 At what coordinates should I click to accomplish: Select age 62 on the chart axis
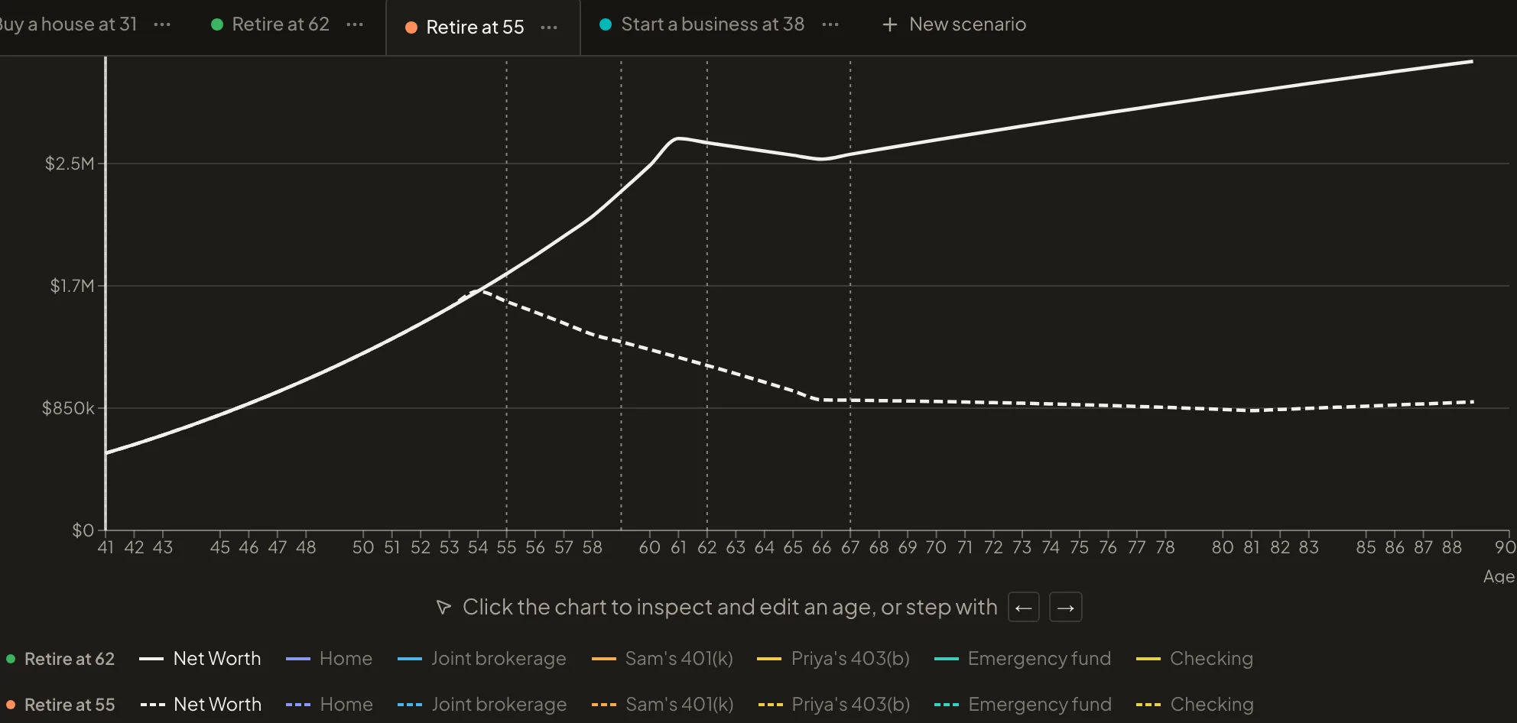click(x=707, y=547)
